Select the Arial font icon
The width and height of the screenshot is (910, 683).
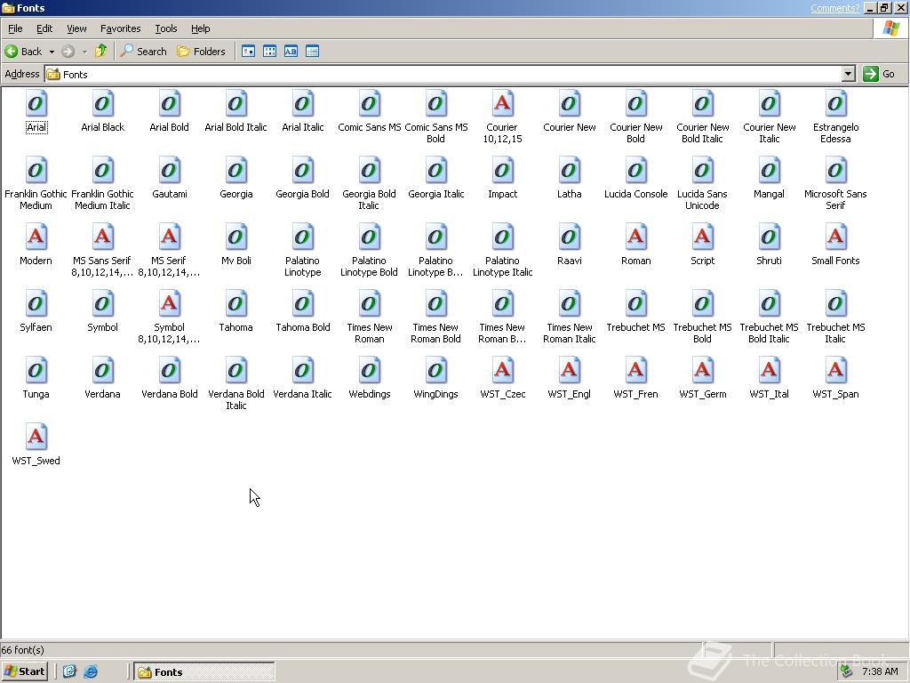point(36,103)
